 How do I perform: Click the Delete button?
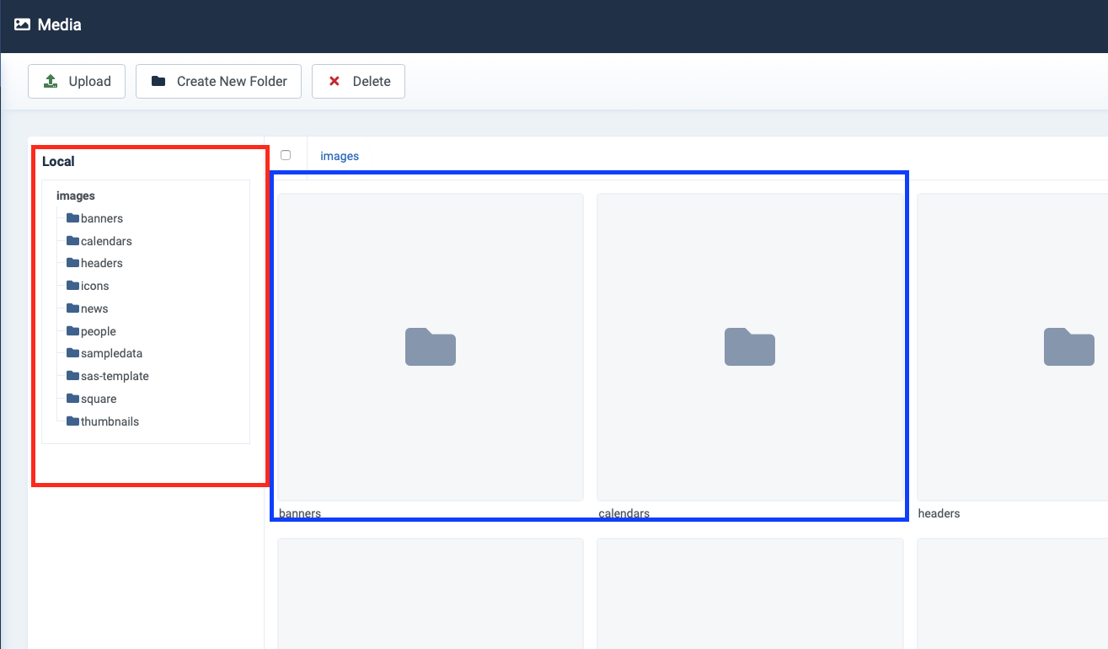point(358,82)
